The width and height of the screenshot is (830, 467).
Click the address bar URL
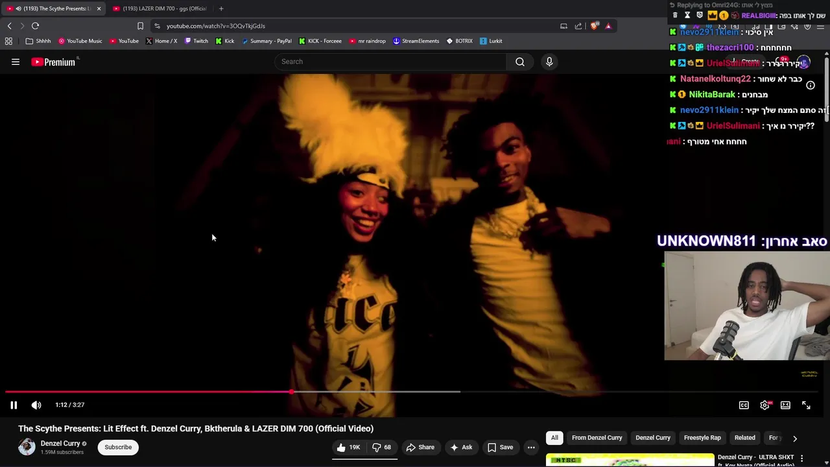pos(216,26)
